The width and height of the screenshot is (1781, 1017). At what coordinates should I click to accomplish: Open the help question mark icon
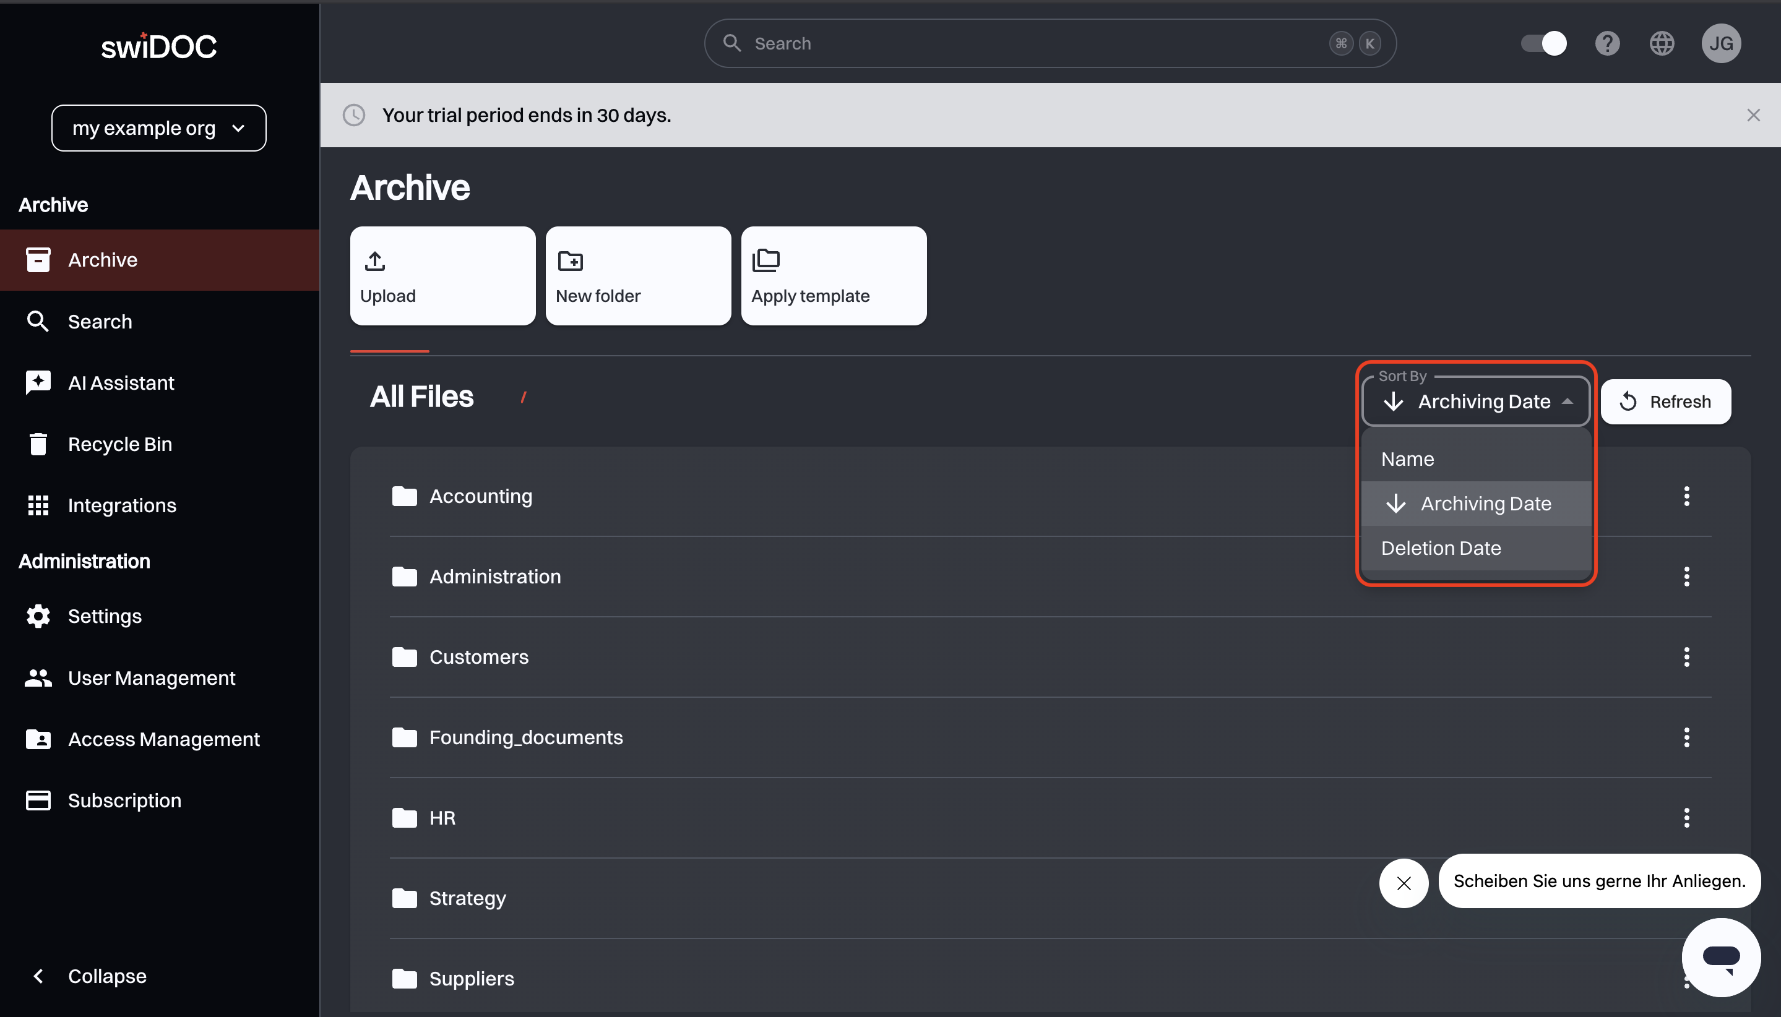click(1607, 43)
